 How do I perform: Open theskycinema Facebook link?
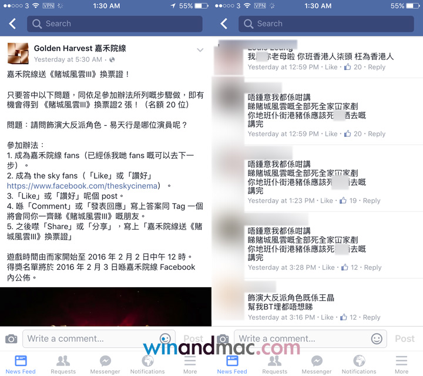(x=82, y=186)
